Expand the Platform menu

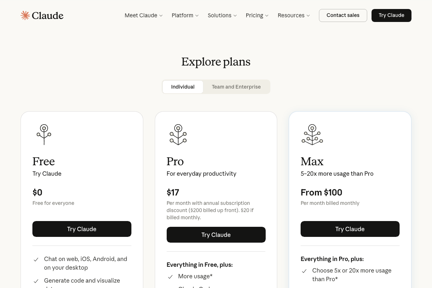185,15
